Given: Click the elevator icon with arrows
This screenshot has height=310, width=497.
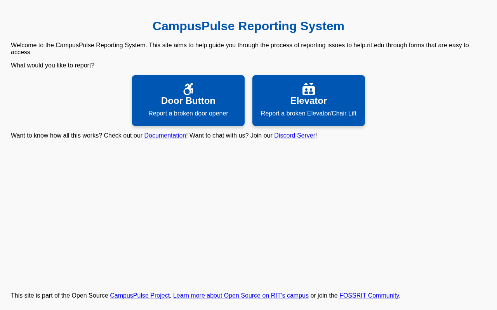Looking at the screenshot, I should [309, 89].
